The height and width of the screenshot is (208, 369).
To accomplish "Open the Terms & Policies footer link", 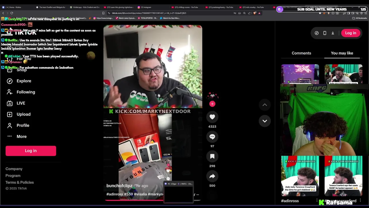I will pyautogui.click(x=20, y=182).
